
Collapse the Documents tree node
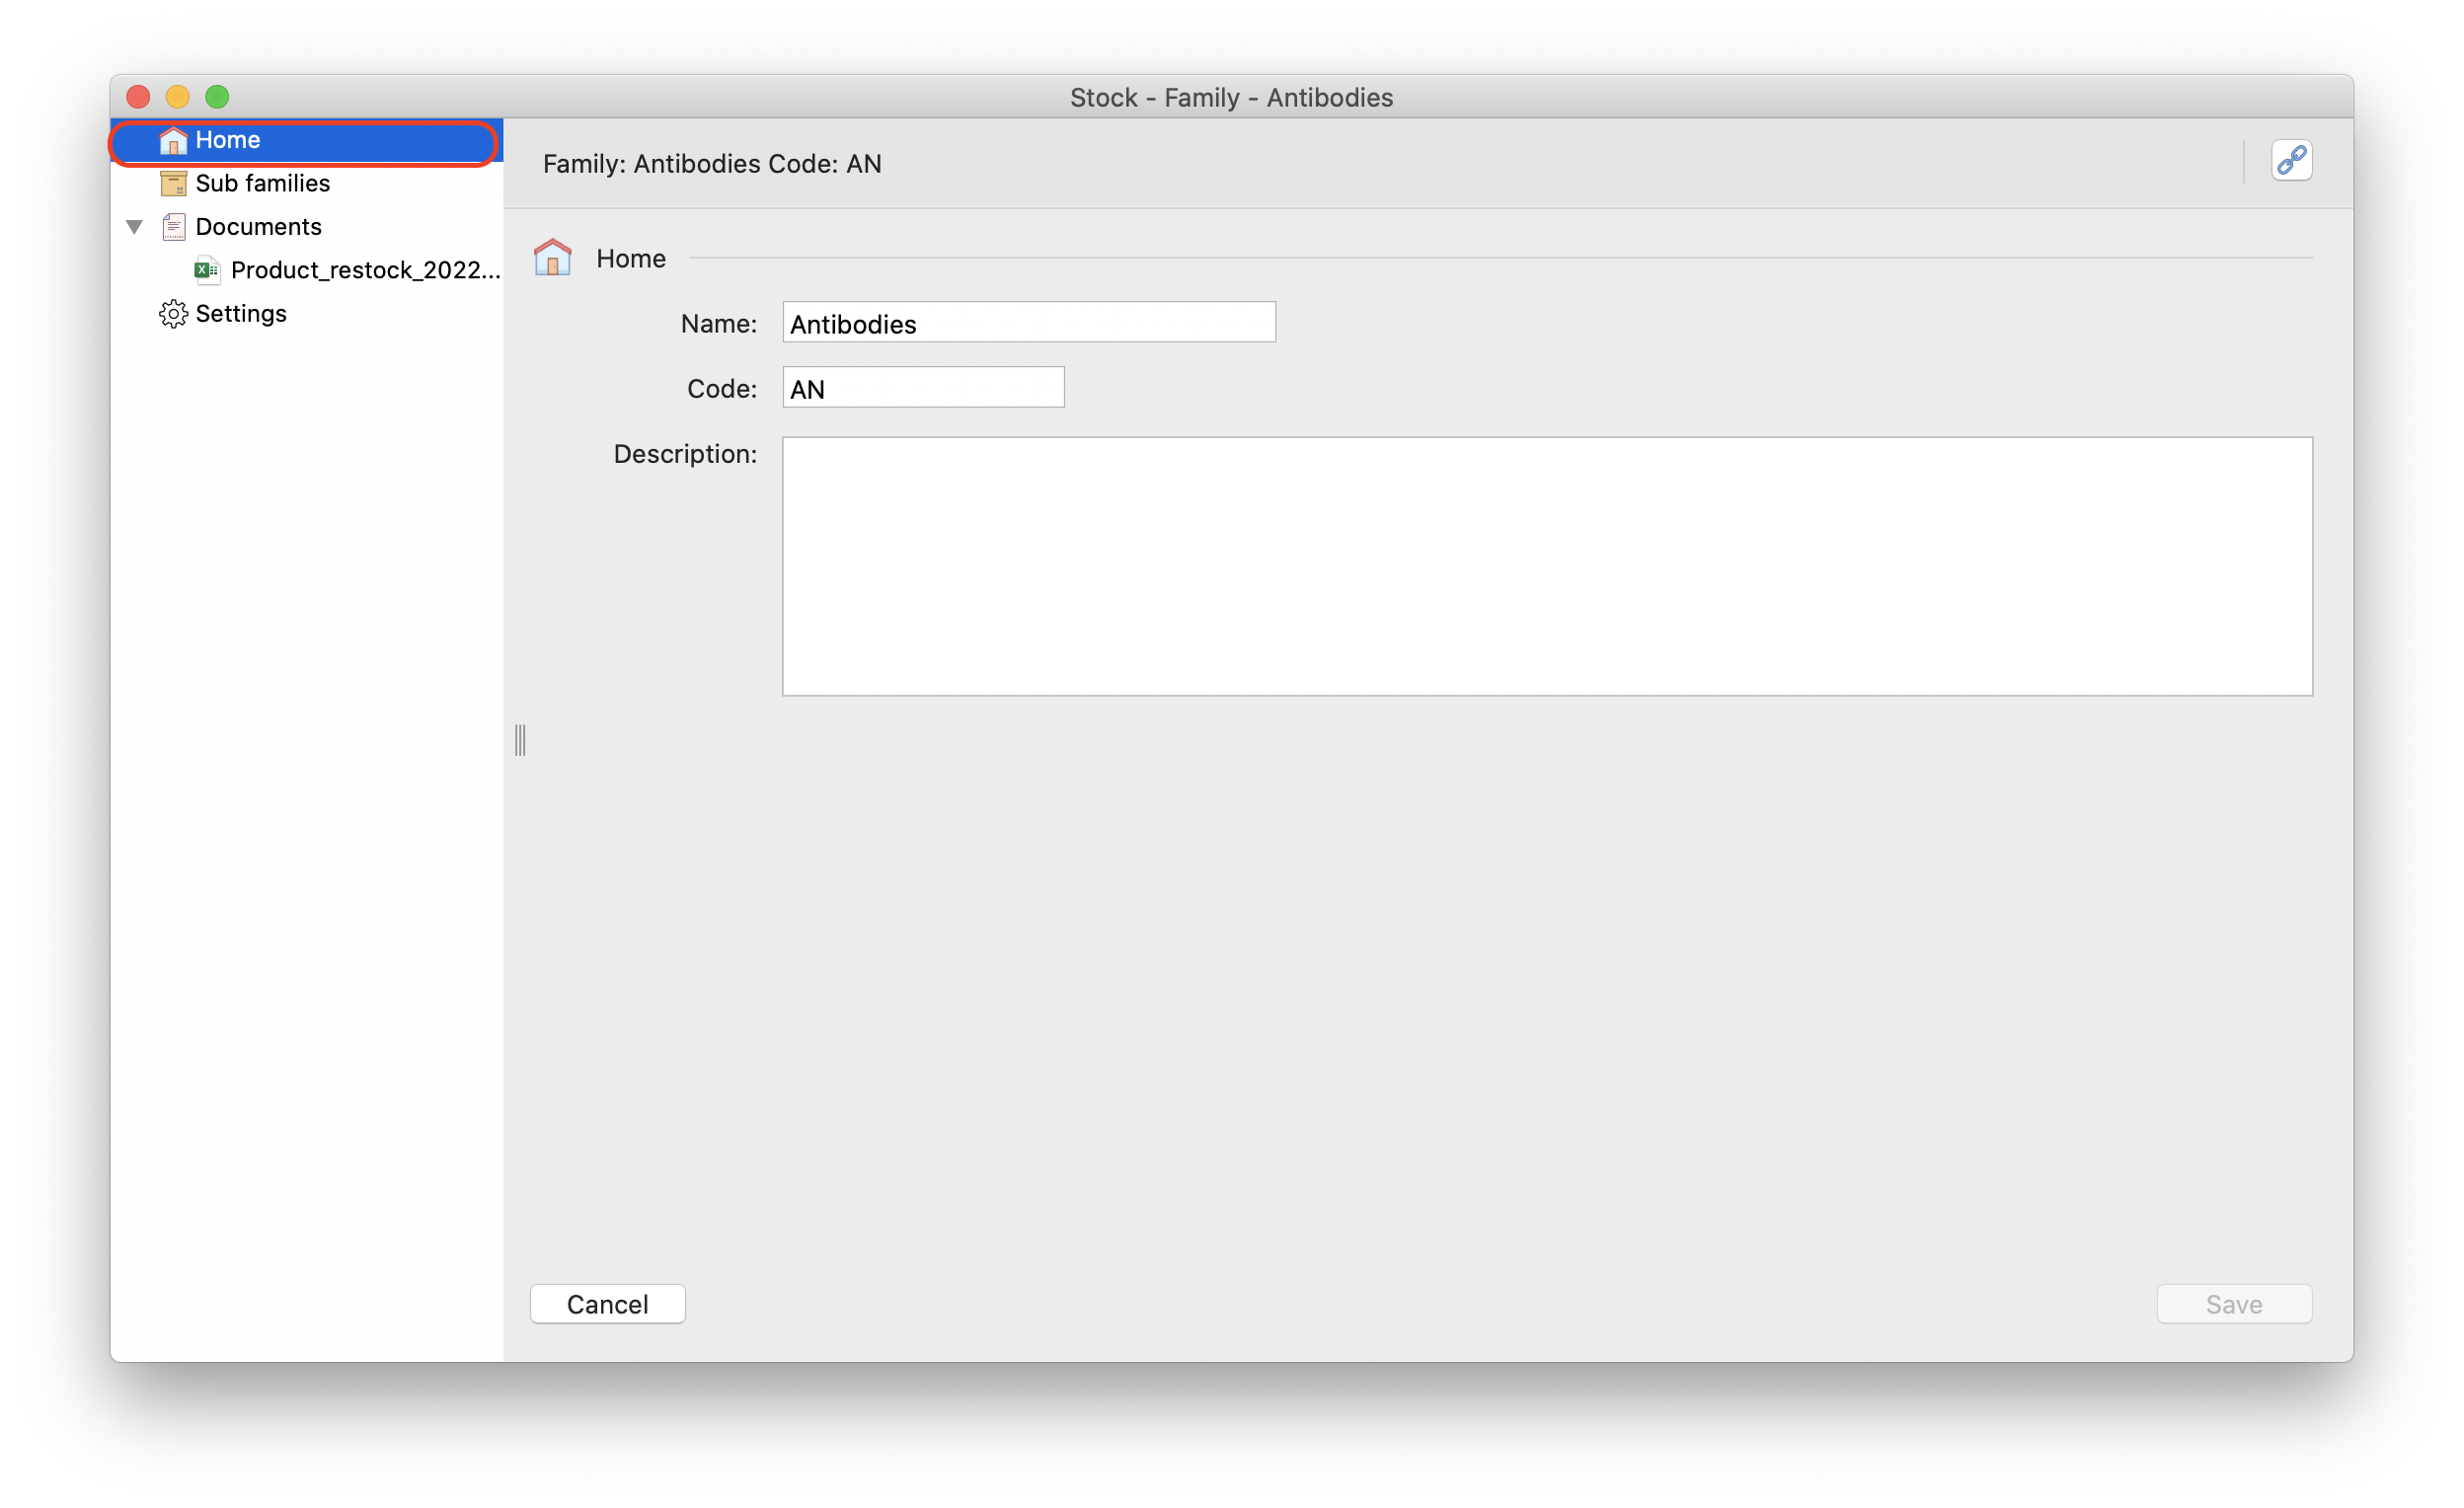(x=134, y=227)
